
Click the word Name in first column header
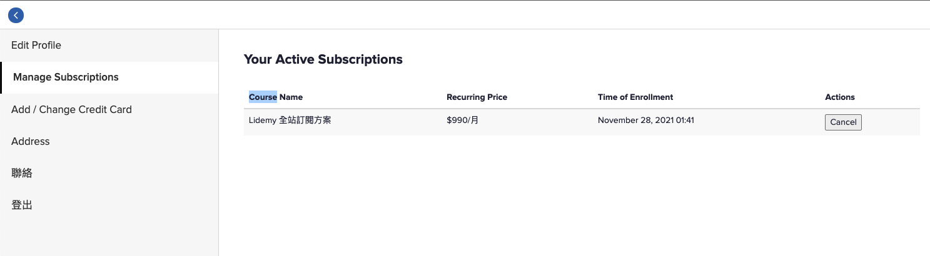tap(291, 97)
